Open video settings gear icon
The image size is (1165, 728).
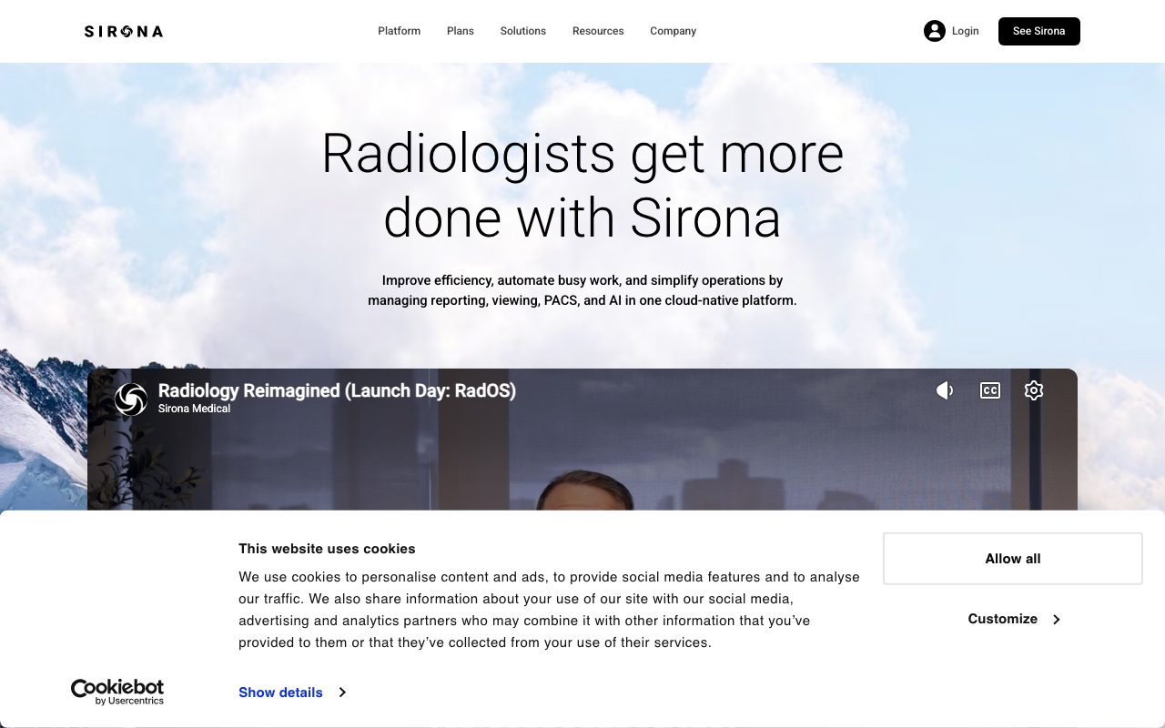point(1034,390)
